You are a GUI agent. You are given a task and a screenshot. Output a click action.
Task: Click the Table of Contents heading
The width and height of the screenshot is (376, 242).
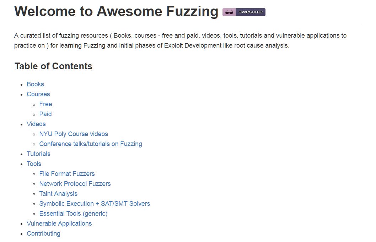pos(53,66)
